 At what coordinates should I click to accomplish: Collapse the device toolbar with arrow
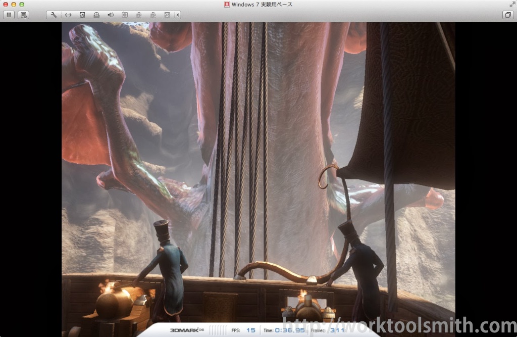[x=178, y=15]
